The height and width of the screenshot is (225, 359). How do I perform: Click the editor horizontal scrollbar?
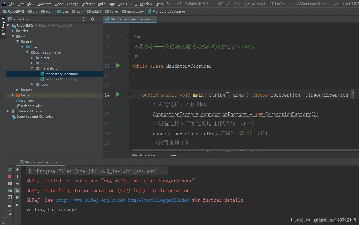[x=245, y=150]
